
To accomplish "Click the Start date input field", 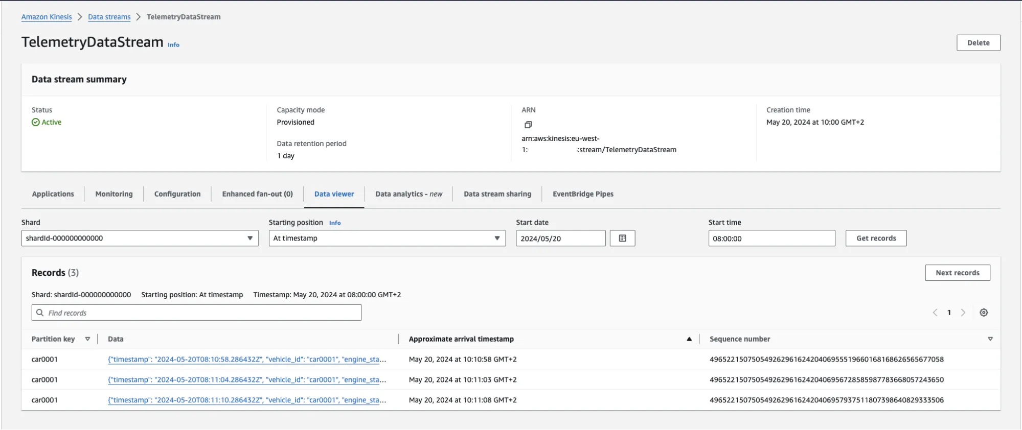I will point(560,238).
